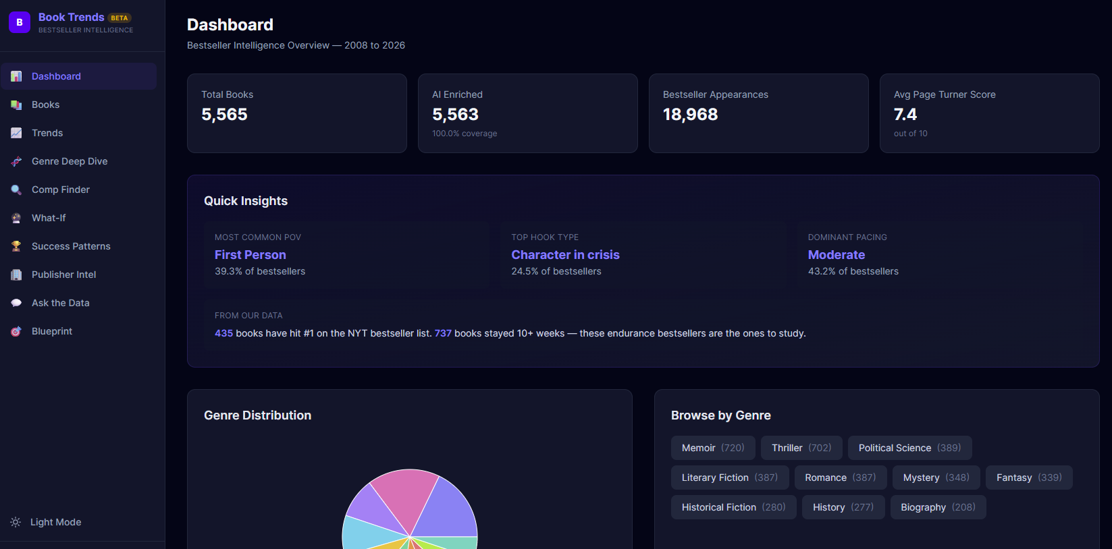Click the Blueprint target icon
This screenshot has width=1112, height=549.
tap(16, 331)
